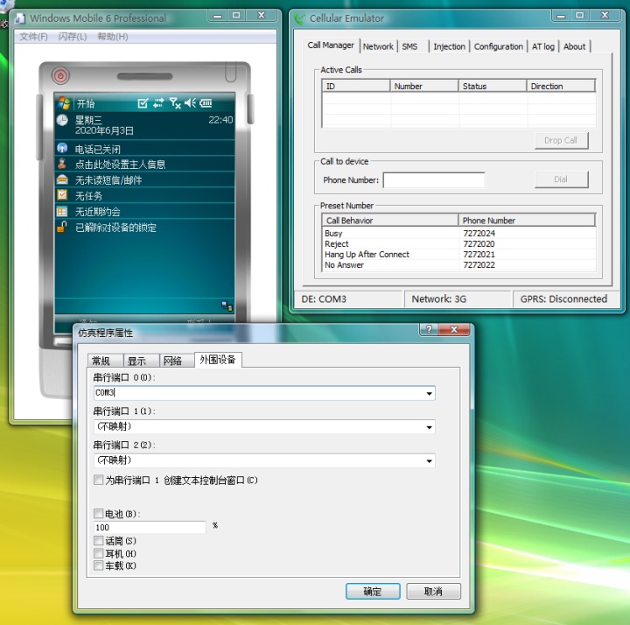Check the 话筒(S) option

point(98,540)
